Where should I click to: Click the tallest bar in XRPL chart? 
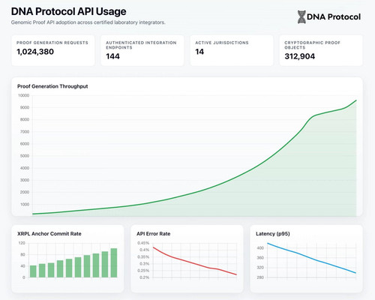114,262
